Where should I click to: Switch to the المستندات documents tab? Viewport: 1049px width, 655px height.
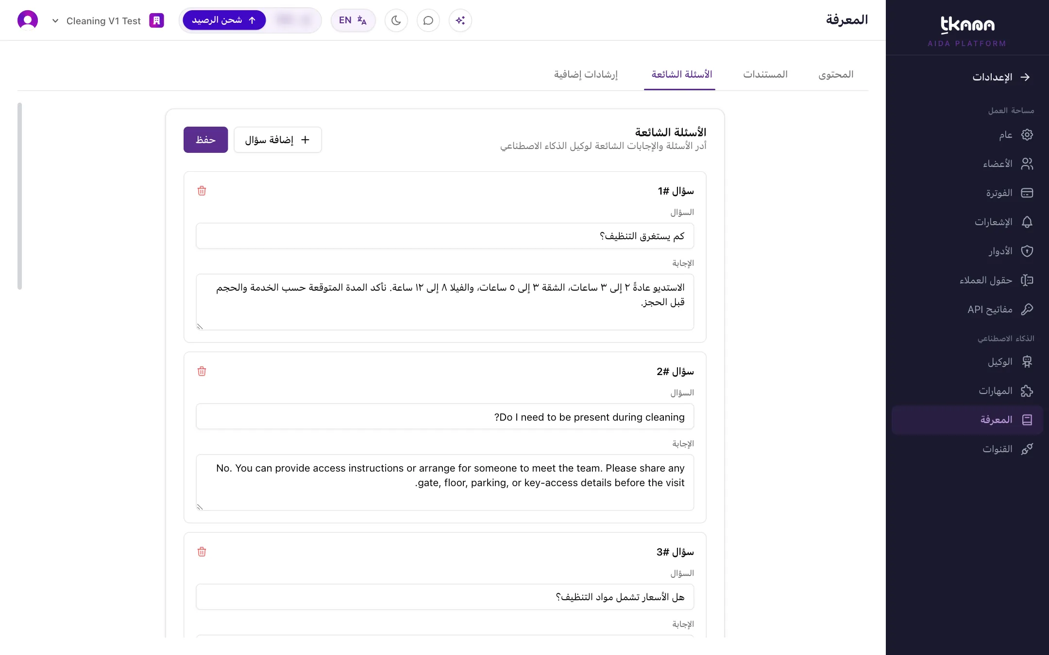pyautogui.click(x=765, y=74)
